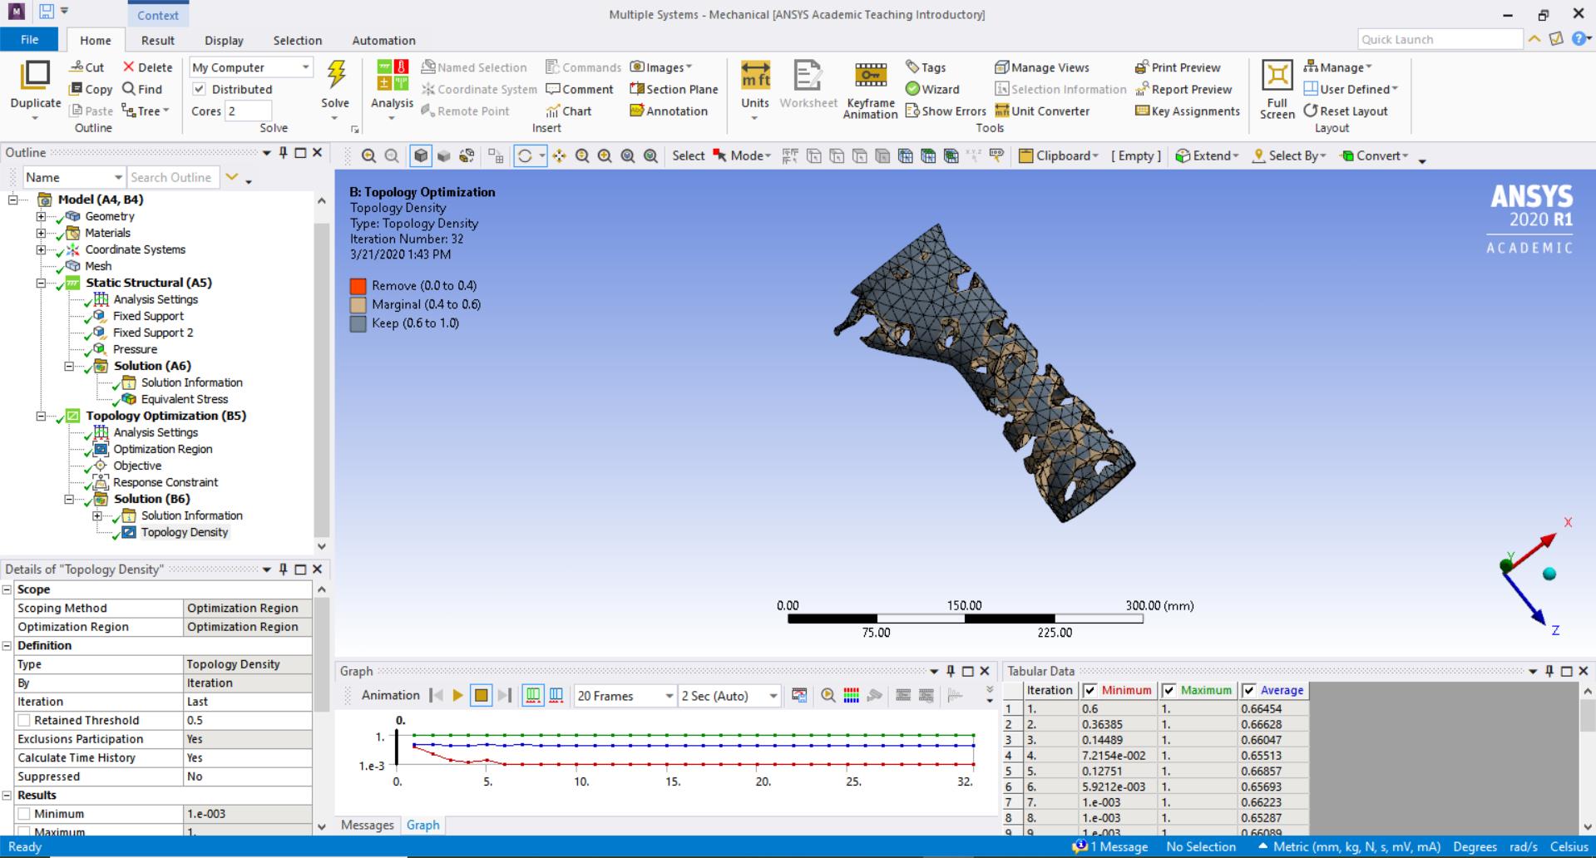The width and height of the screenshot is (1596, 858).
Task: Select the Pan view tool
Action: click(559, 155)
